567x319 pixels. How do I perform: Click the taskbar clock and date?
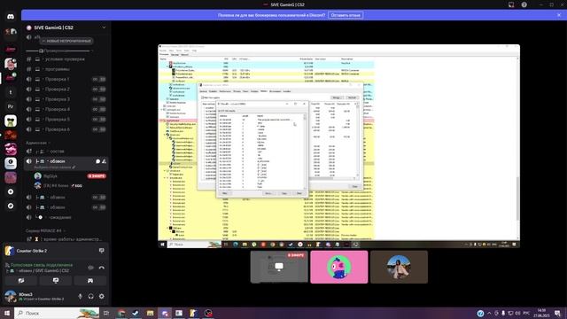click(541, 313)
